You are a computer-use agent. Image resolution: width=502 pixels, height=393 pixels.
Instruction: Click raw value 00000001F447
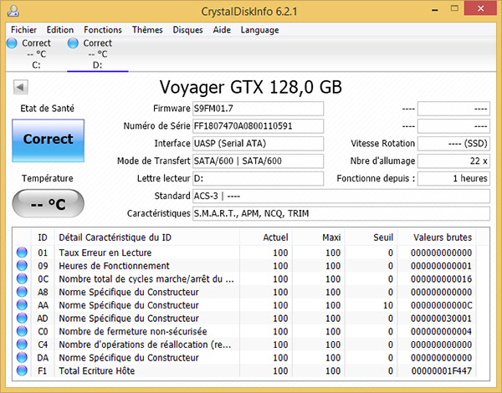tap(442, 370)
